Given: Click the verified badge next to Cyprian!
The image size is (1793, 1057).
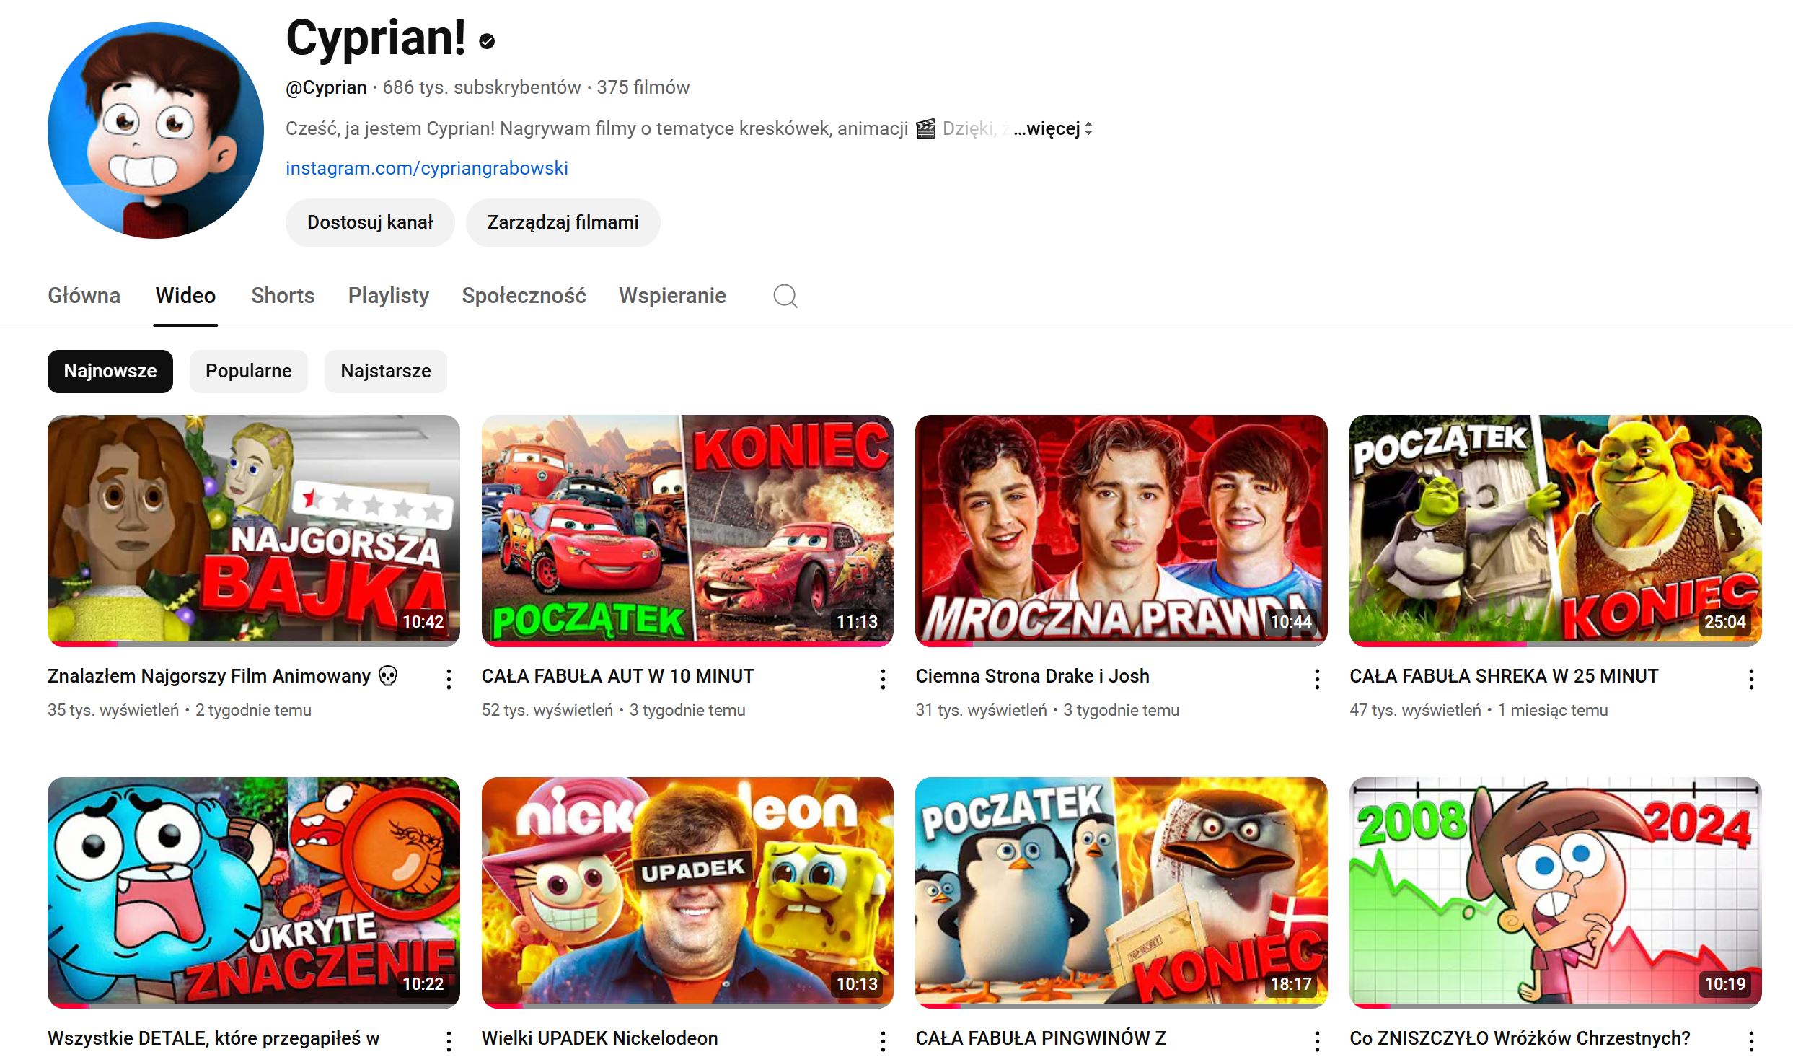Looking at the screenshot, I should pos(487,42).
